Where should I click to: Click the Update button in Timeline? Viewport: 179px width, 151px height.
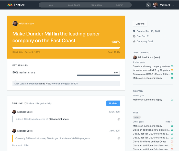pyautogui.click(x=113, y=103)
